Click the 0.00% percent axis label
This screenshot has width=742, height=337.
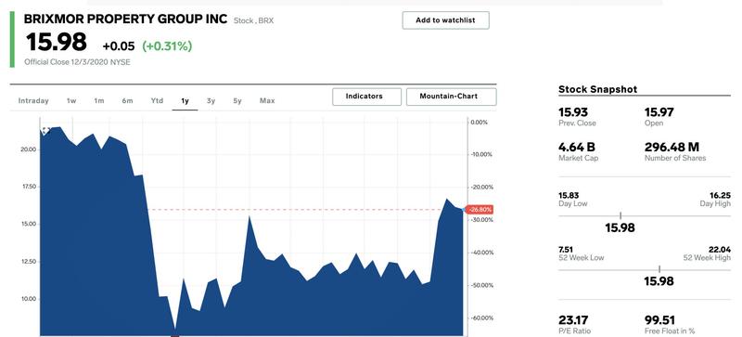tap(480, 123)
